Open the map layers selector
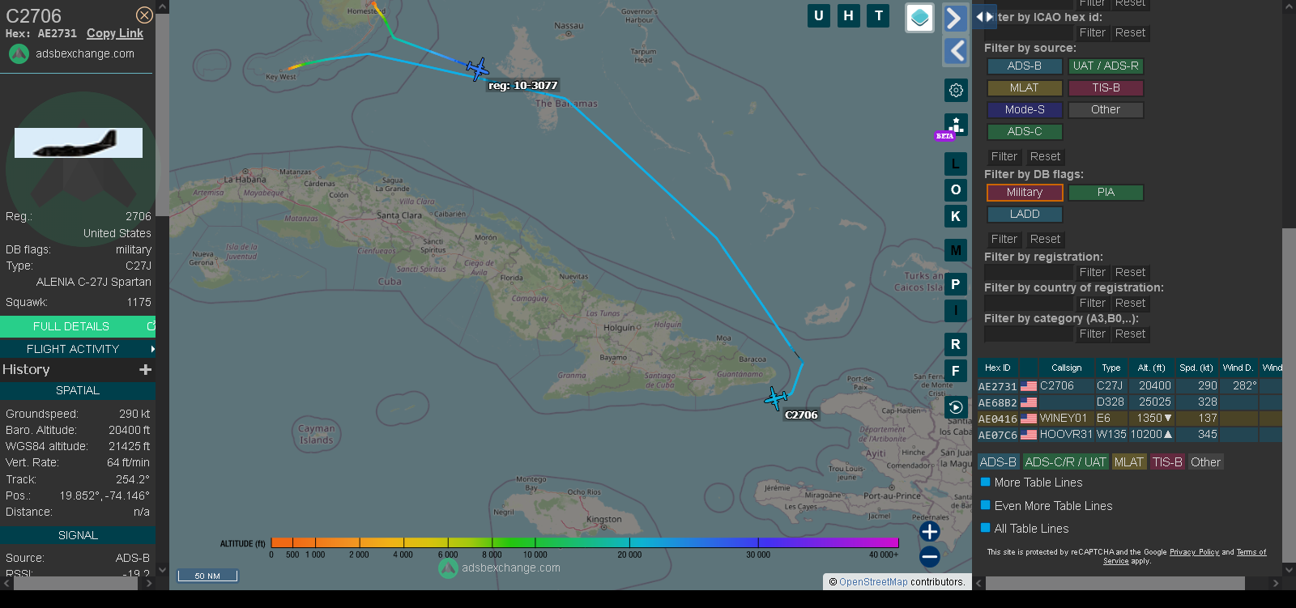The width and height of the screenshot is (1296, 608). (x=919, y=18)
